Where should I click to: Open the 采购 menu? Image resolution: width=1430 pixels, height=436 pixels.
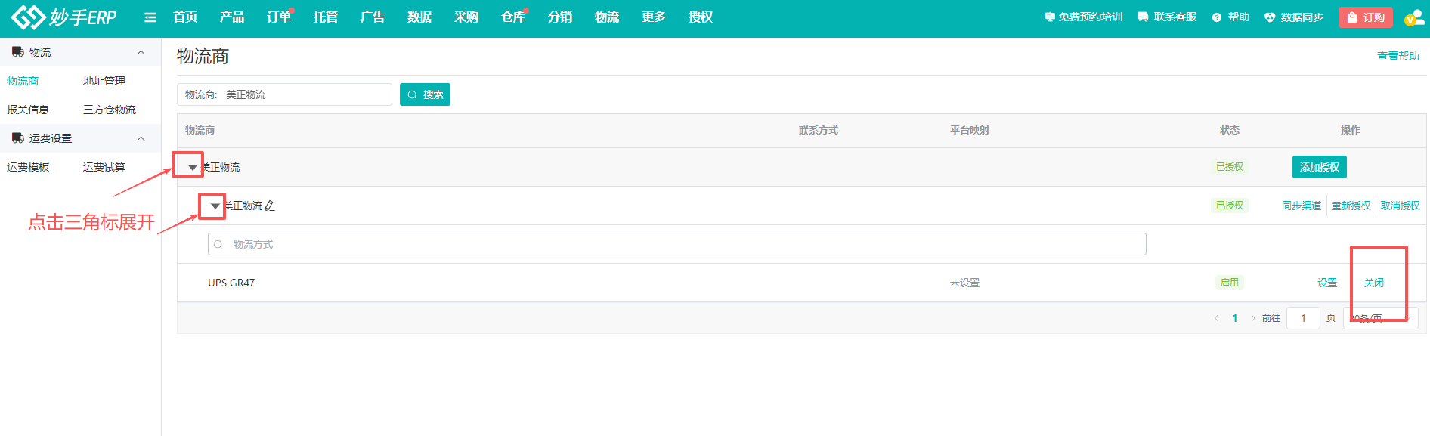(466, 17)
